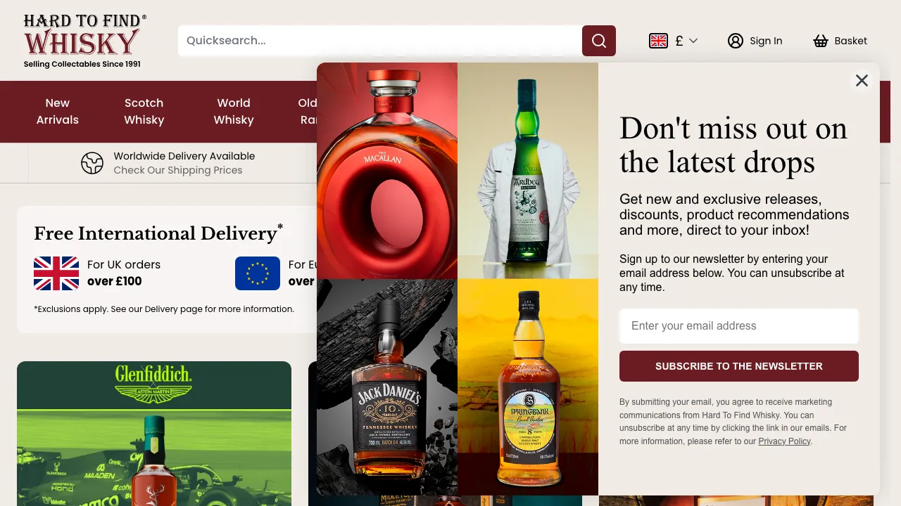This screenshot has width=901, height=506.
Task: Click the UK flag currency icon
Action: tap(658, 41)
